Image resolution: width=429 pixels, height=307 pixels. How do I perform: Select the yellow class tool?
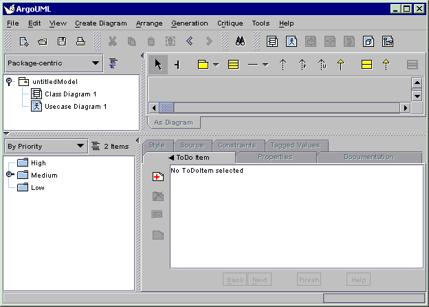(x=233, y=65)
